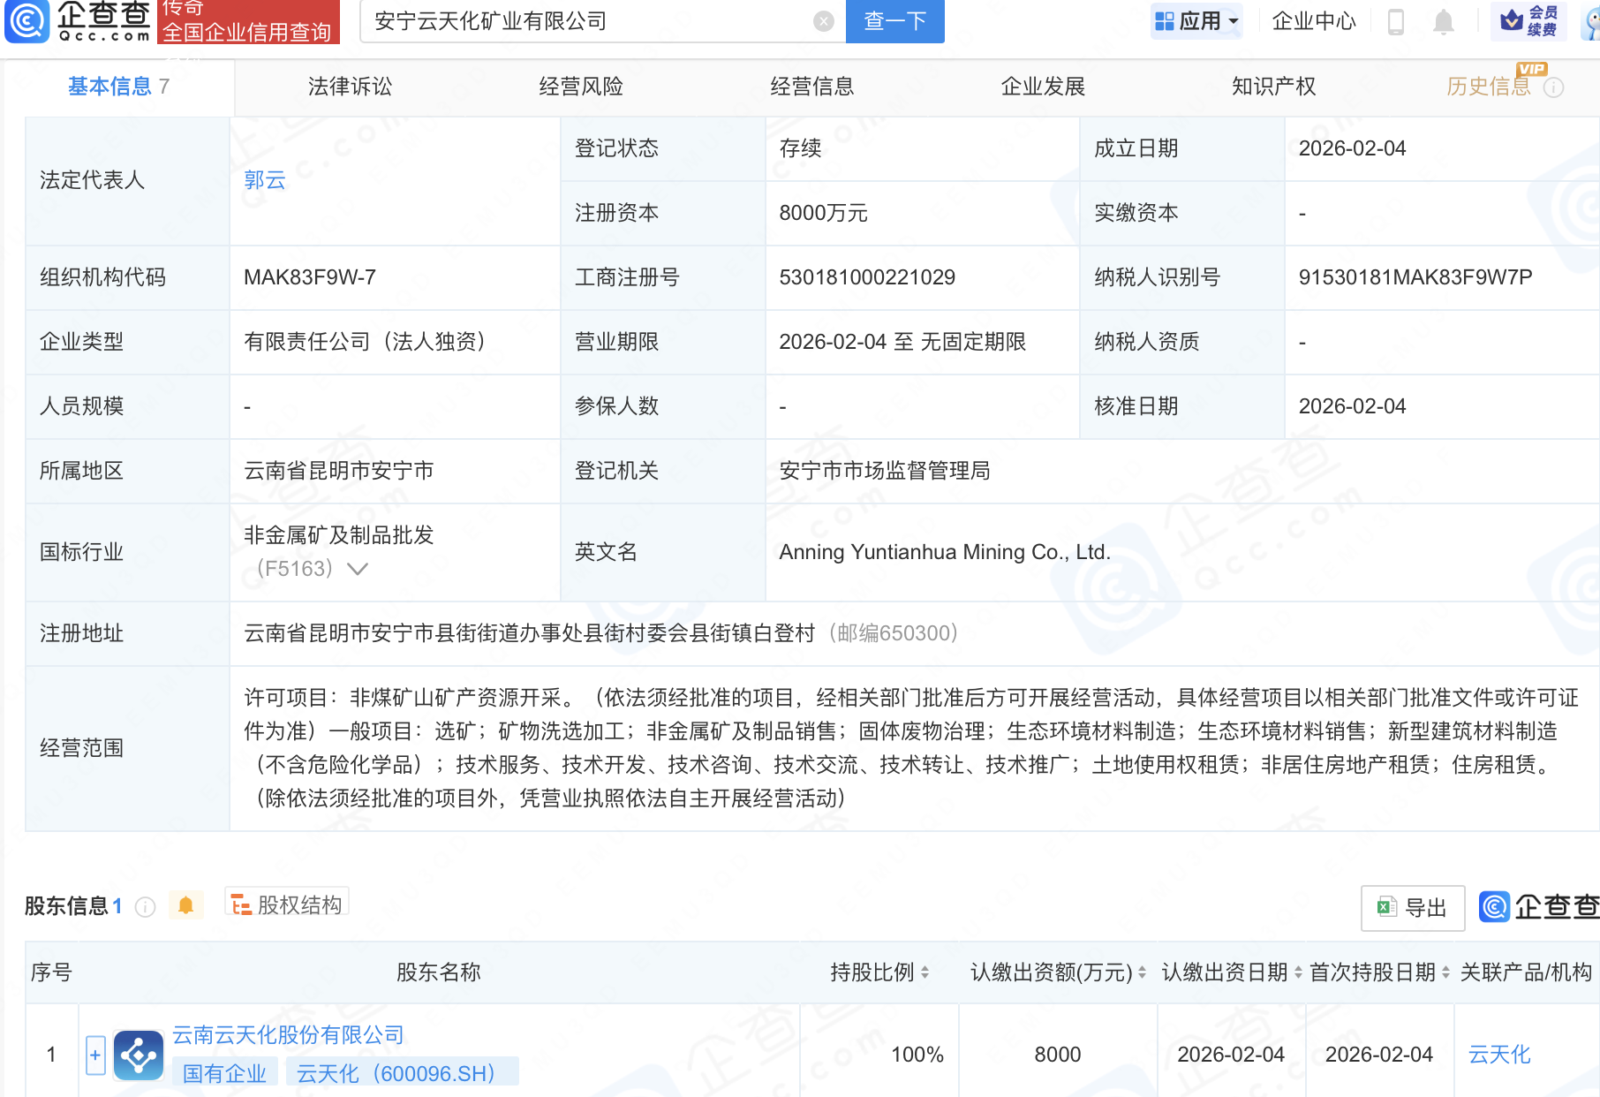Toggle sort on 认缴出资日期 column
Viewport: 1600px width, 1097px height.
tap(1297, 972)
